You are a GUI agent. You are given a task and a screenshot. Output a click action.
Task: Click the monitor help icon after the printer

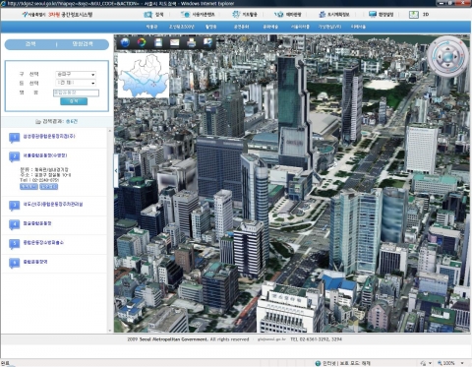click(x=207, y=42)
